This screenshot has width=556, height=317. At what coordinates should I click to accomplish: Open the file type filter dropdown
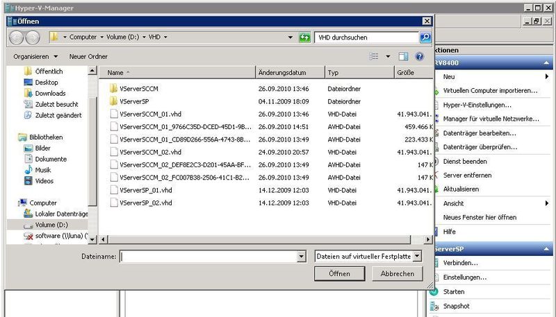[418, 256]
